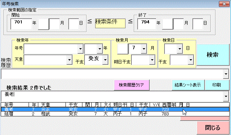Viewport: 231px width, 135px height.
Task: Click the 結果シート表示 button
Action: [188, 85]
